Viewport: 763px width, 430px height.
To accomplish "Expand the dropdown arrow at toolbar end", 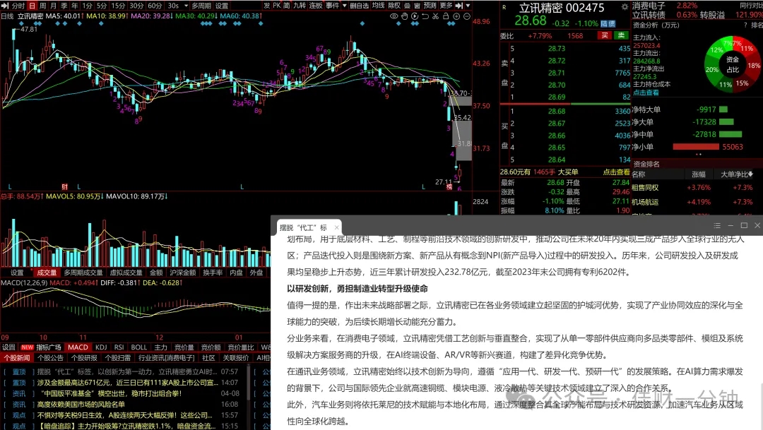I will 468,6.
